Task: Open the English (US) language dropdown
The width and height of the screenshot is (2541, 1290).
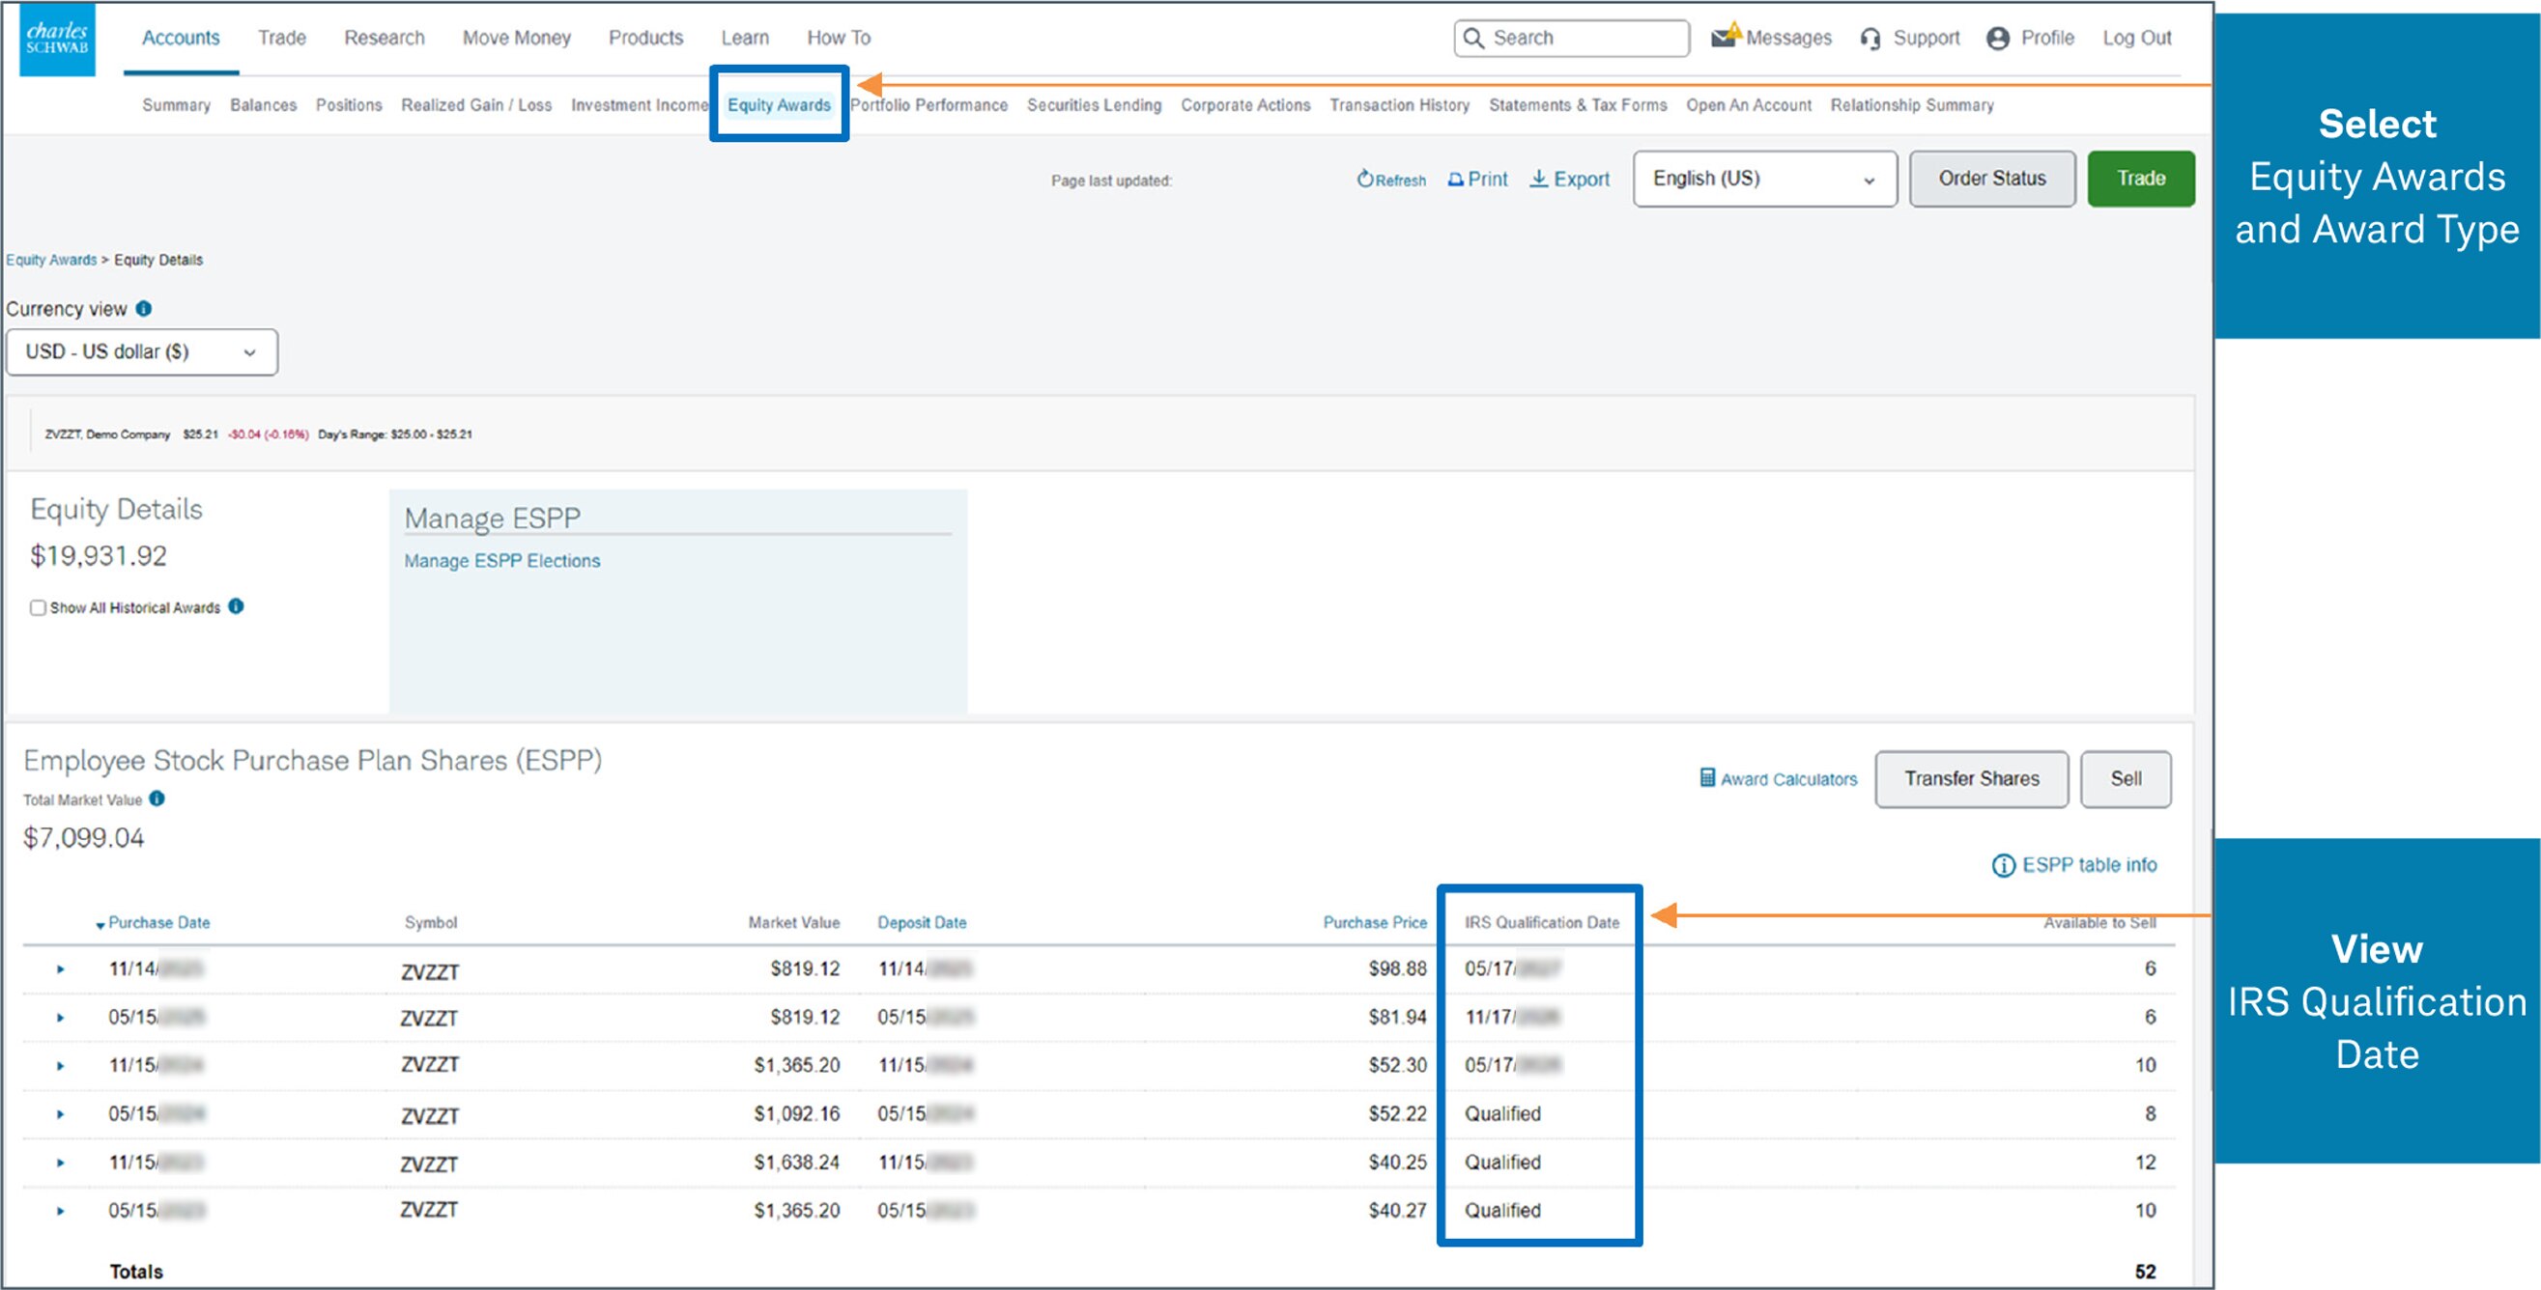Action: click(x=1763, y=179)
